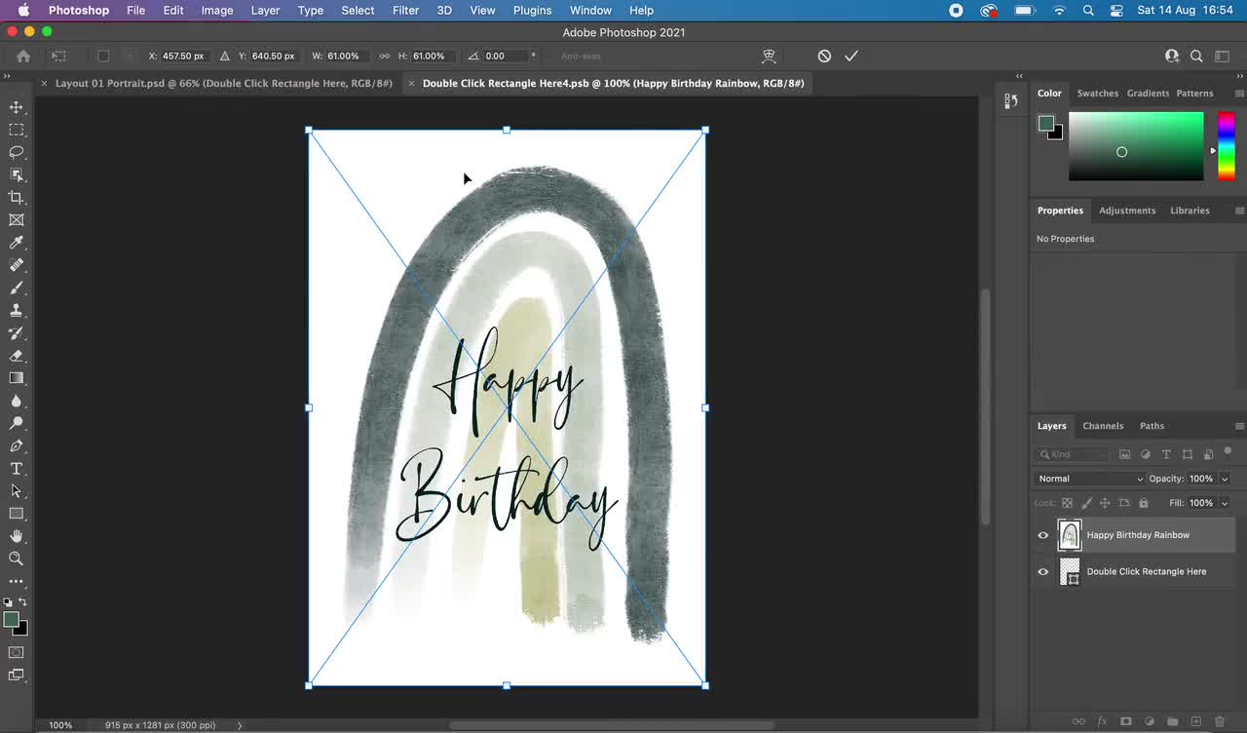
Task: Create a new group folder icon
Action: [x=1173, y=721]
